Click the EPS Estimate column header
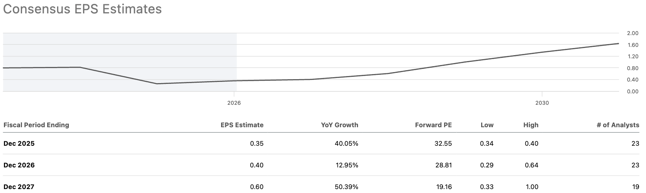 (x=242, y=125)
